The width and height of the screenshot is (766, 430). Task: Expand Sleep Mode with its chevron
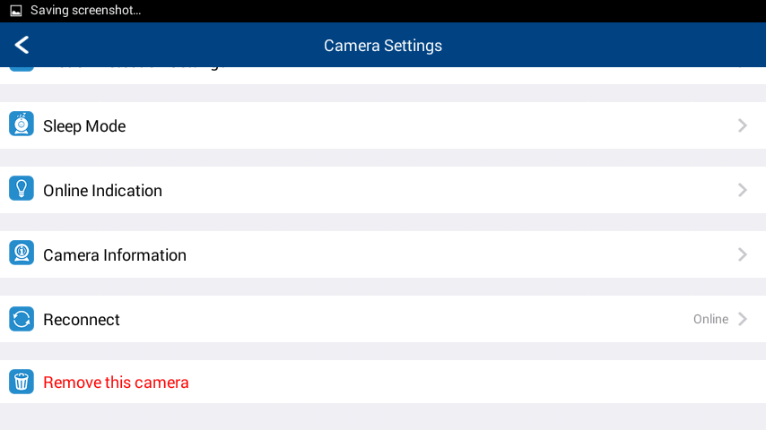(x=743, y=125)
